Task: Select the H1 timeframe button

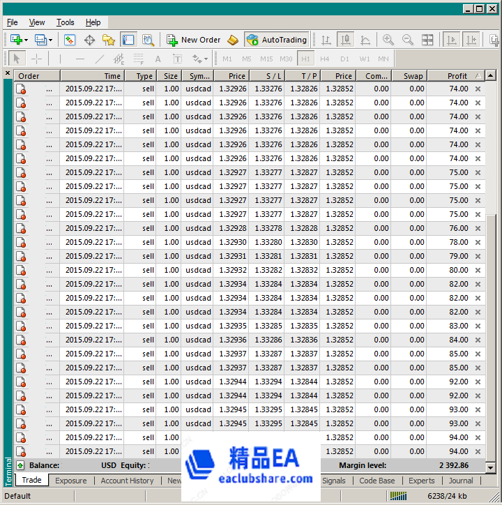Action: coord(305,59)
